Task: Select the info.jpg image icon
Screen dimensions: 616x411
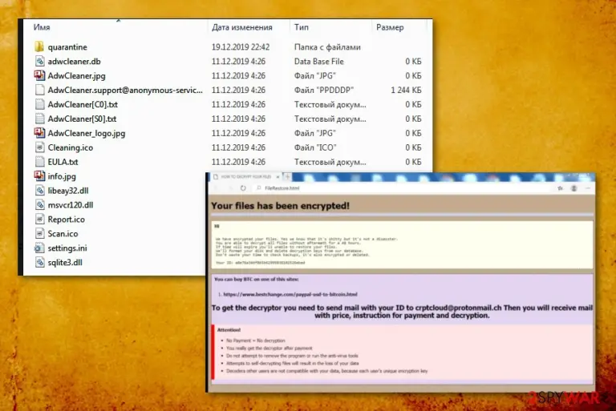Action: (x=39, y=176)
